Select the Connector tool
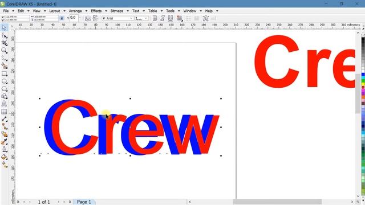The width and height of the screenshot is (365, 205). 4,126
